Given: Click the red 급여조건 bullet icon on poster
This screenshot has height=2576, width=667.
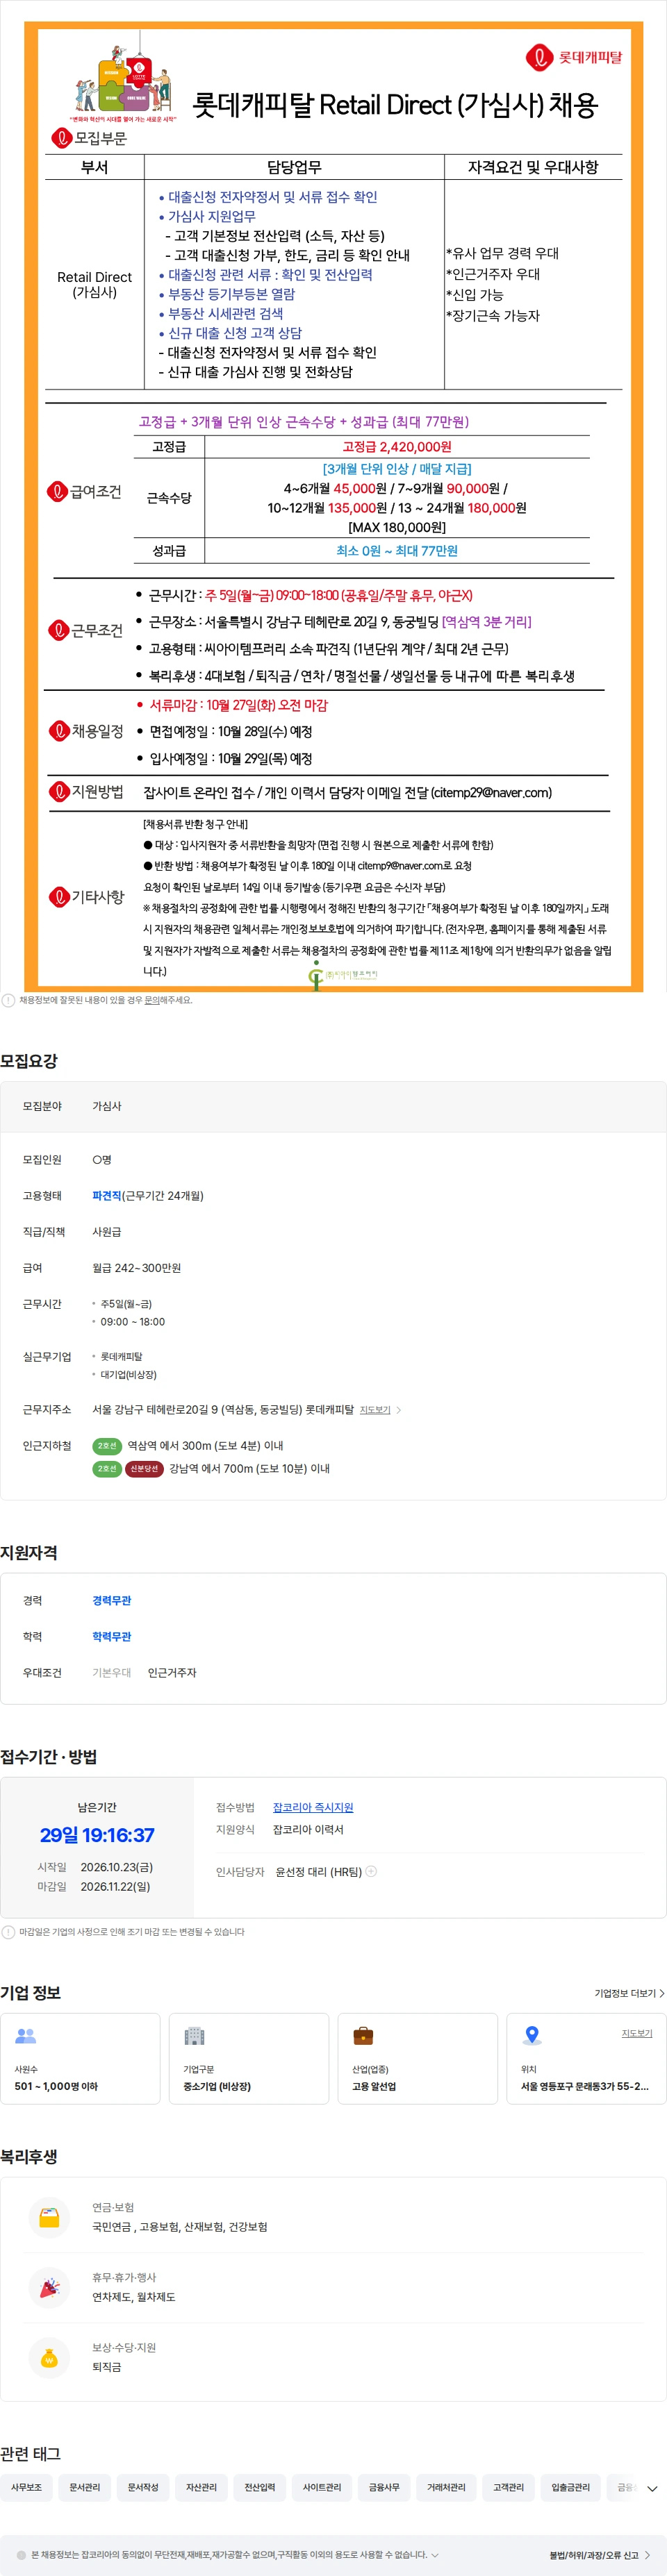Looking at the screenshot, I should point(57,492).
